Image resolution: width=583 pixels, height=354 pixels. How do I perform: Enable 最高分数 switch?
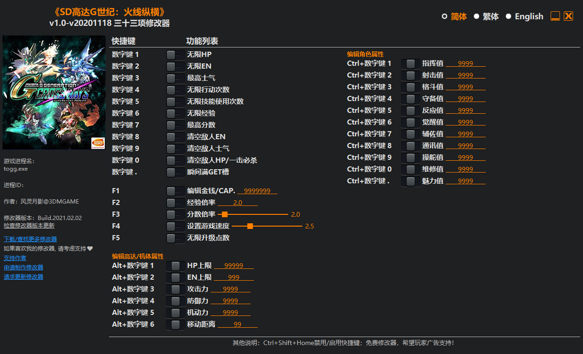click(x=175, y=125)
